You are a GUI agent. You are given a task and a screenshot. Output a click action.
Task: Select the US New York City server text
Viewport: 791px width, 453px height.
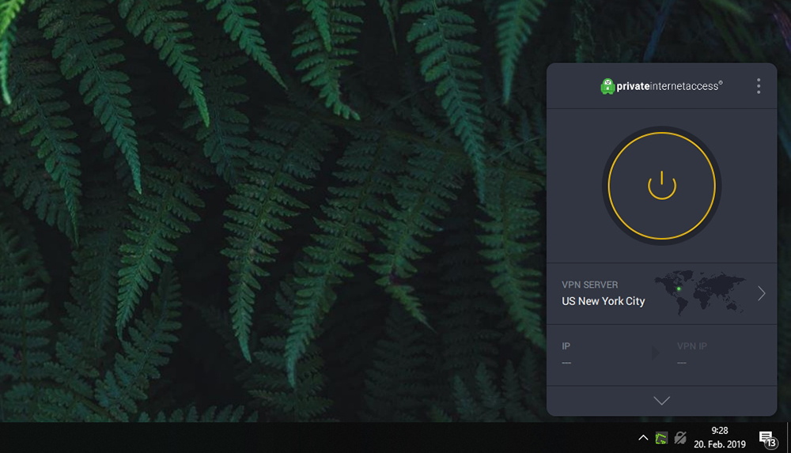coord(604,301)
